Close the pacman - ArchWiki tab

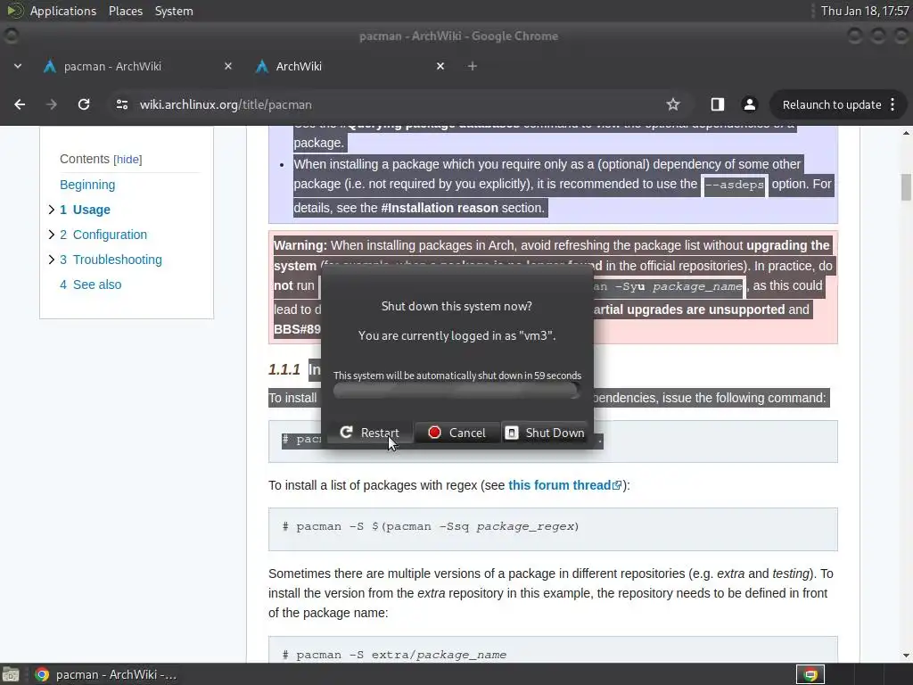[228, 66]
